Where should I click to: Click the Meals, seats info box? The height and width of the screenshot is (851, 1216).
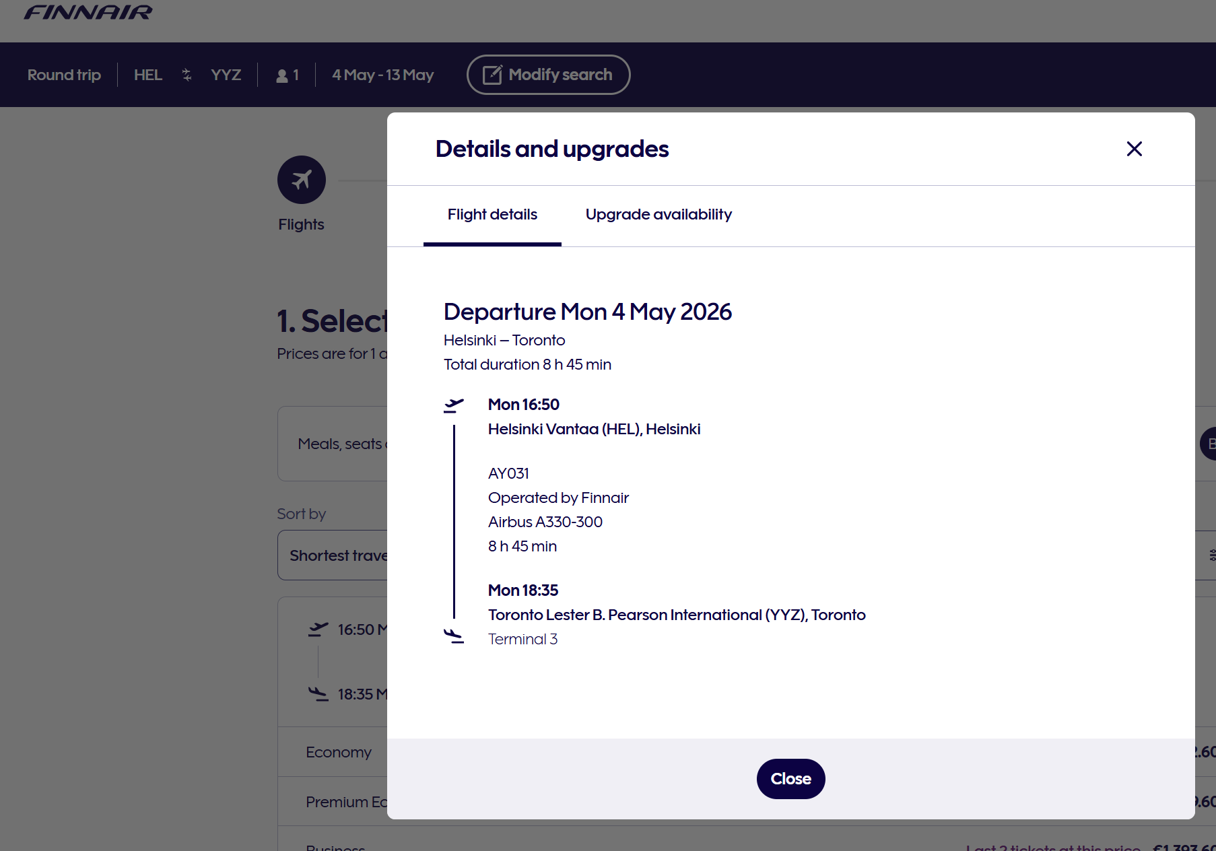[x=333, y=444]
